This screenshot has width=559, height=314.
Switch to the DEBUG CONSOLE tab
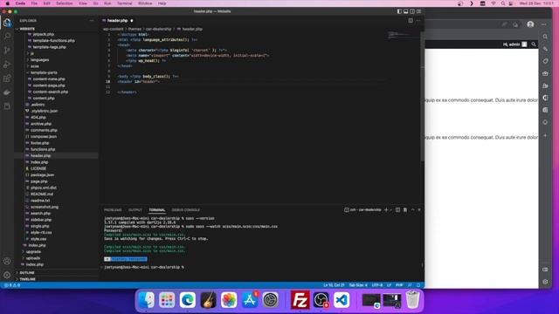tap(186, 210)
